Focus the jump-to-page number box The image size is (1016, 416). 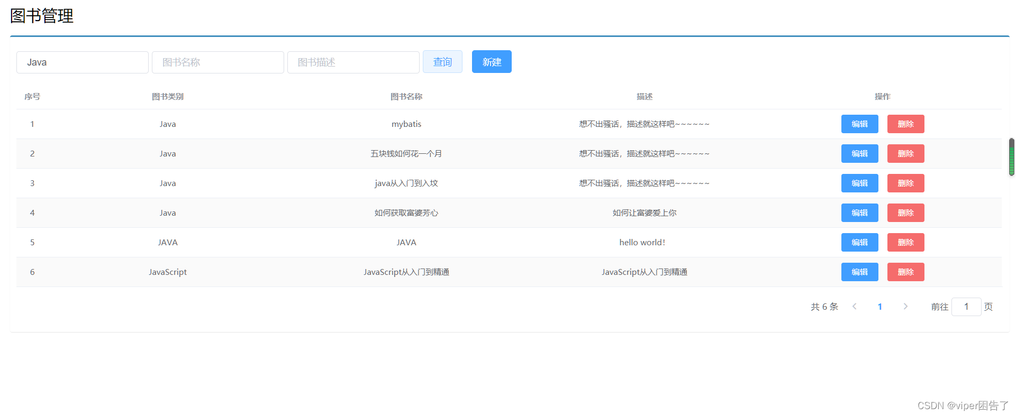click(966, 307)
